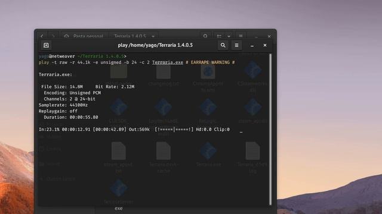Screen dimensions: 382x214
Task: Go forward in the file manager window
Action: [x=53, y=36]
